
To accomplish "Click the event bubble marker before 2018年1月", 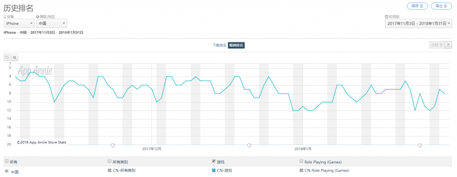I will (249, 145).
